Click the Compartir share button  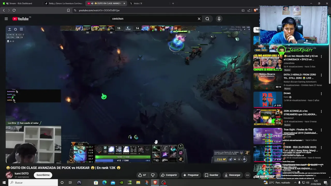pyautogui.click(x=169, y=175)
